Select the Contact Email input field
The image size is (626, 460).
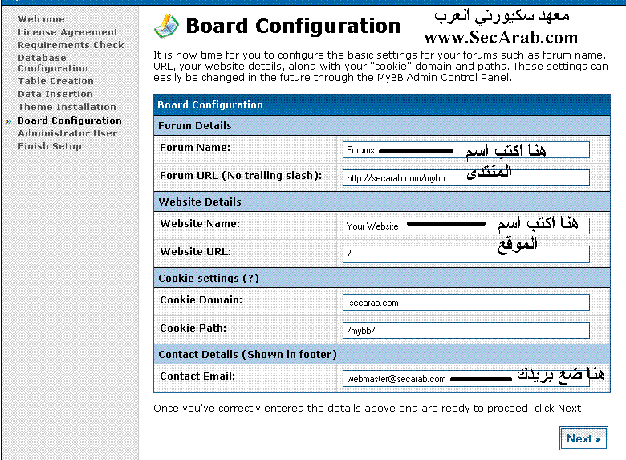pos(466,378)
